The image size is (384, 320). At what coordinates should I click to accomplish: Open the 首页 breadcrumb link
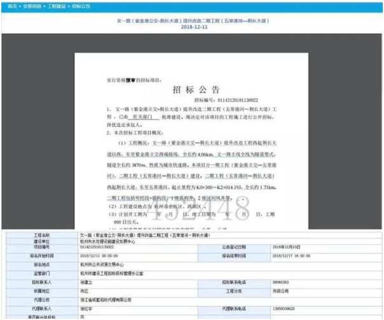[x=12, y=6]
